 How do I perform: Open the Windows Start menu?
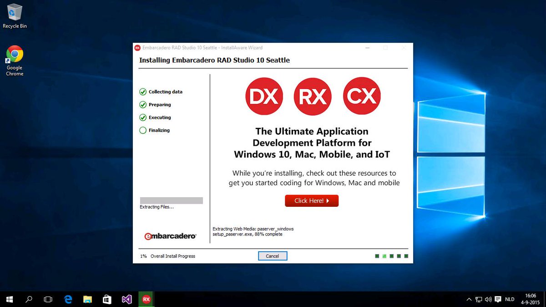[10, 299]
